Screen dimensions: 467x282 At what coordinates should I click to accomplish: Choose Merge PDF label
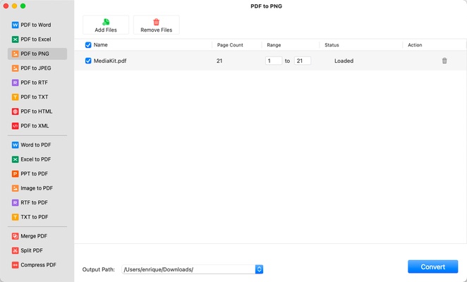pos(34,236)
